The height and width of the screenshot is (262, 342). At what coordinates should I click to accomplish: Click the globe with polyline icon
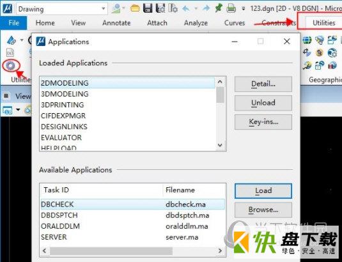(307, 65)
